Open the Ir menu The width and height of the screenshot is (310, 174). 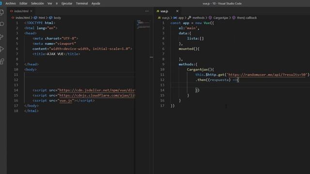point(57,3)
